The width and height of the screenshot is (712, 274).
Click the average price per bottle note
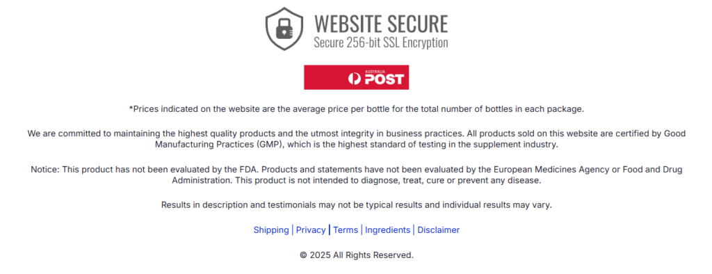tap(357, 109)
